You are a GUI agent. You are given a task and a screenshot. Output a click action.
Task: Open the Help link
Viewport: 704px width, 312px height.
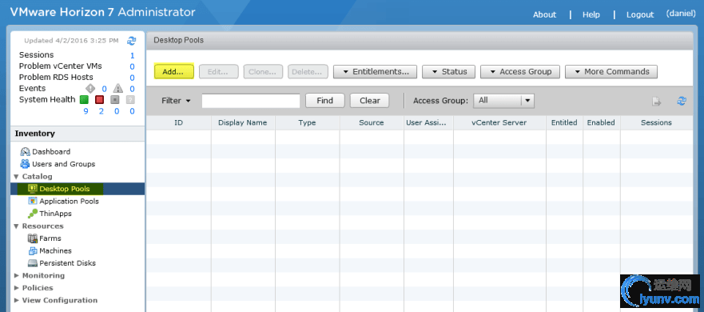tap(591, 14)
